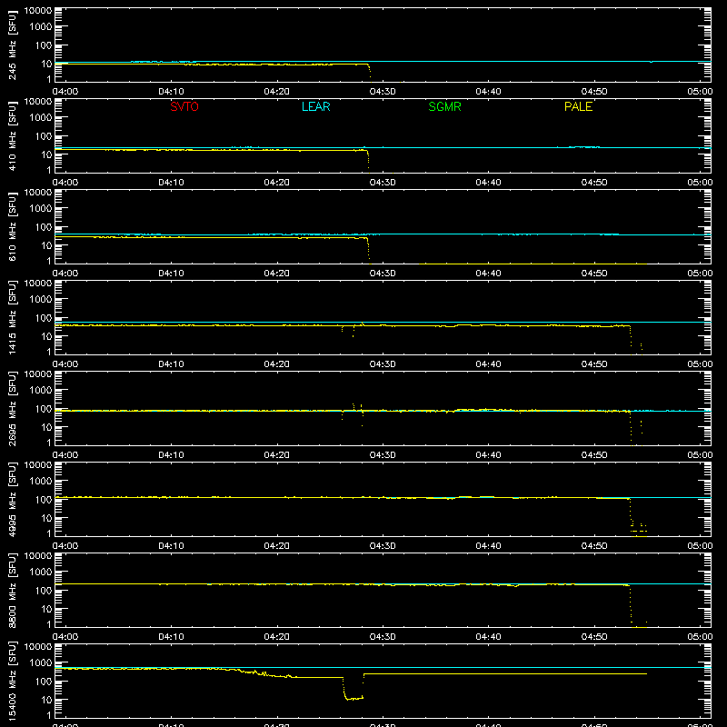Click 04:30 time label under 8800 MHz plot

[x=383, y=637]
